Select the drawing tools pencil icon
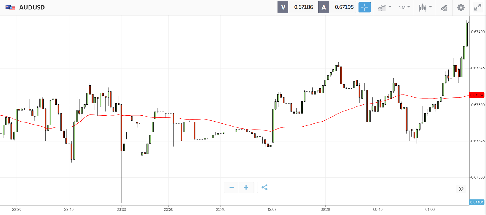This screenshot has width=486, height=215. tap(444, 7)
